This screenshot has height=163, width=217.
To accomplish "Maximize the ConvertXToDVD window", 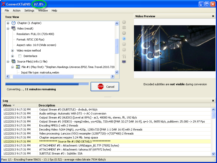I will 207,4.
